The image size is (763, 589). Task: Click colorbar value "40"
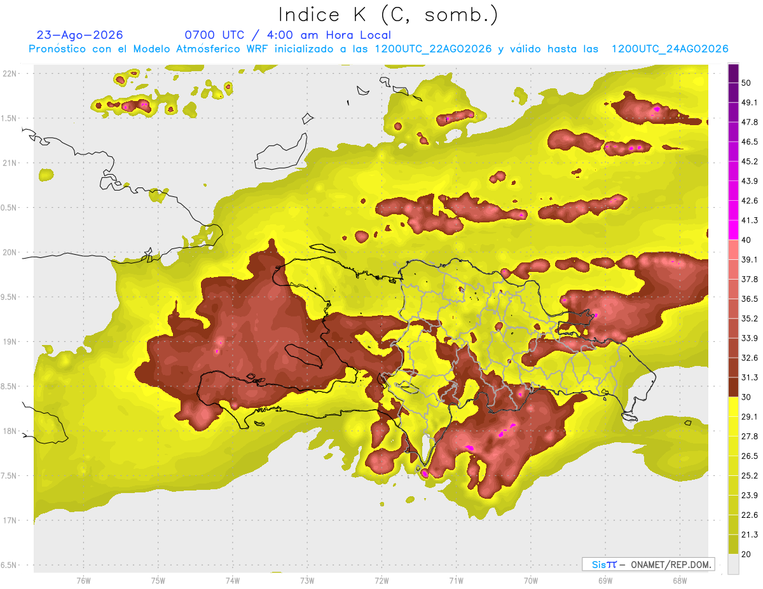click(x=747, y=240)
